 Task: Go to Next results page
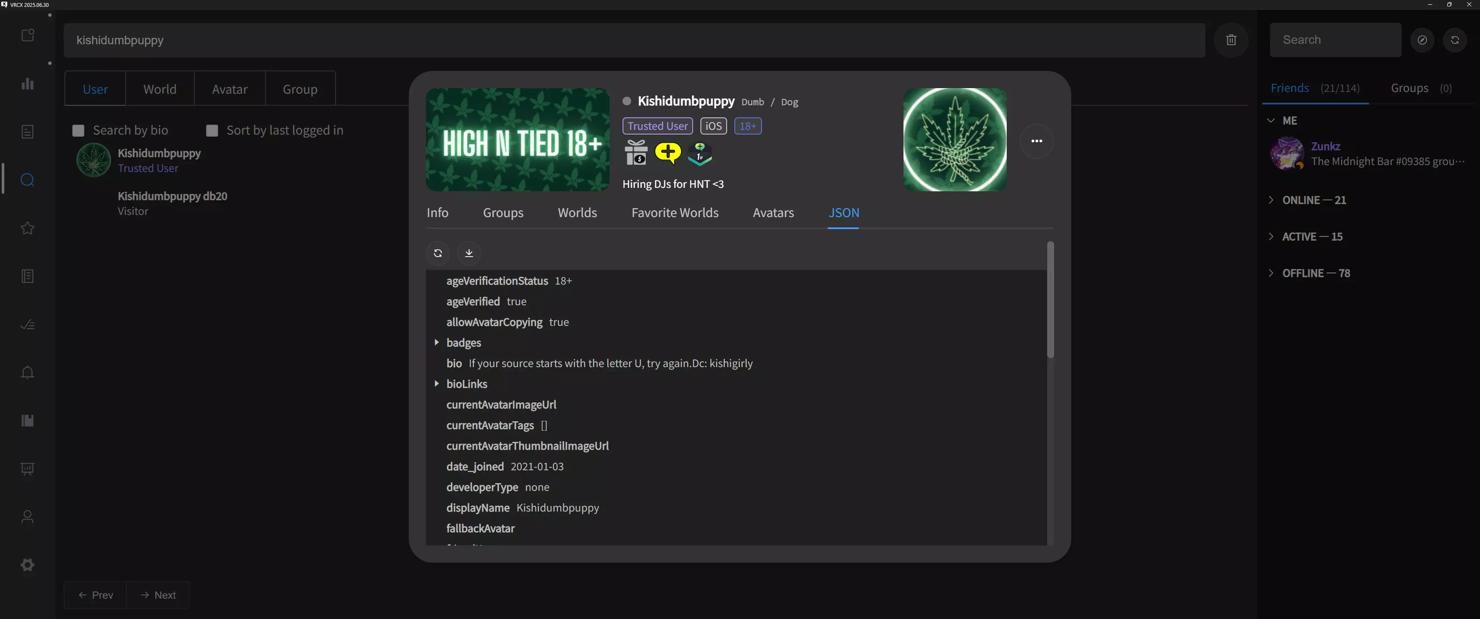click(x=158, y=595)
